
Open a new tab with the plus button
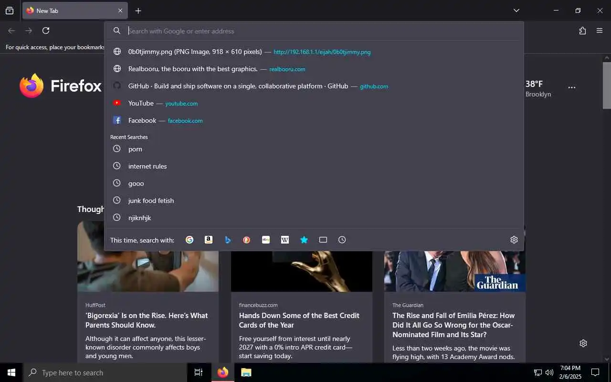138,11
